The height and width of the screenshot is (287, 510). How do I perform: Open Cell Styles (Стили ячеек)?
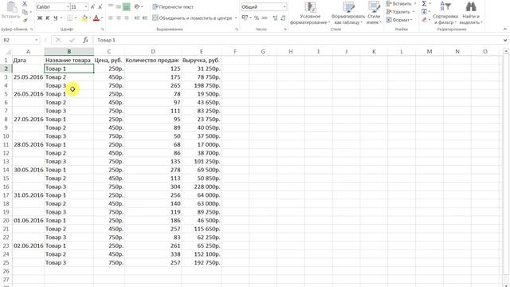374,13
